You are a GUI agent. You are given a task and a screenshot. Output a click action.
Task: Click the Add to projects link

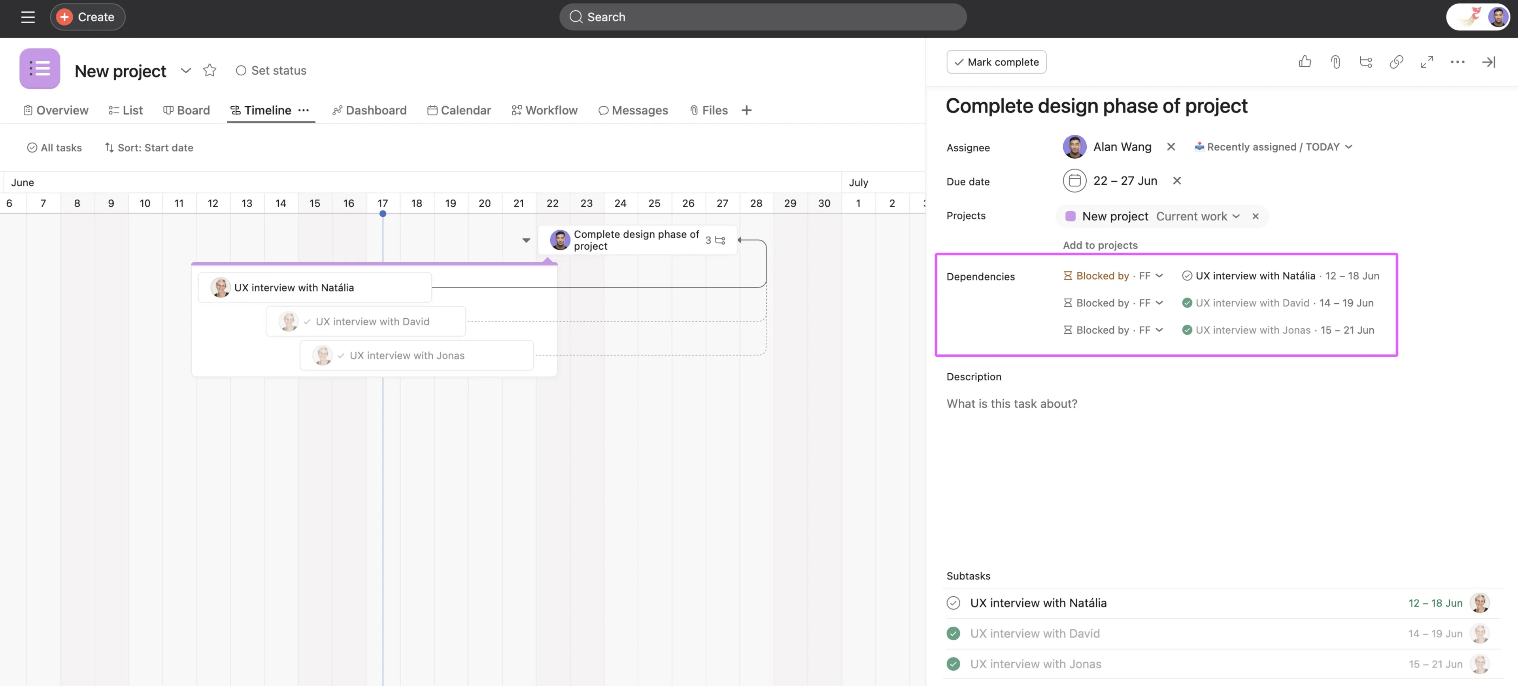coord(1100,245)
